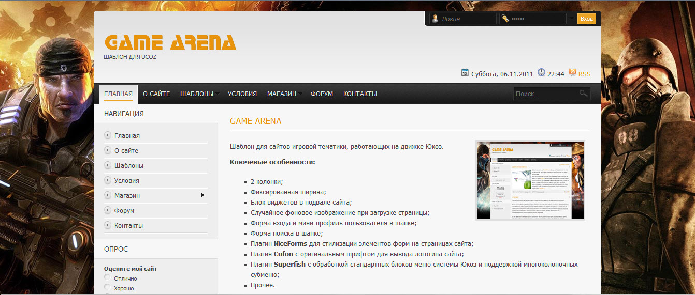Click the bullet icon beside sidebar Шаблоны

108,165
